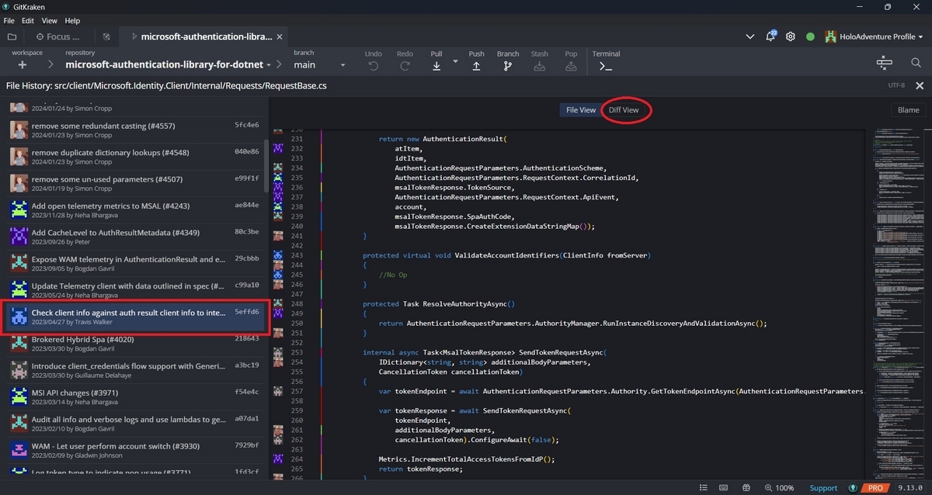Screen dimensions: 932x495
Task: Open search with the magnifier icon
Action: [x=916, y=63]
